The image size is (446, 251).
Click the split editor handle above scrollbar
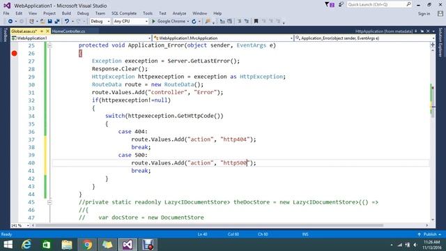pyautogui.click(x=433, y=45)
